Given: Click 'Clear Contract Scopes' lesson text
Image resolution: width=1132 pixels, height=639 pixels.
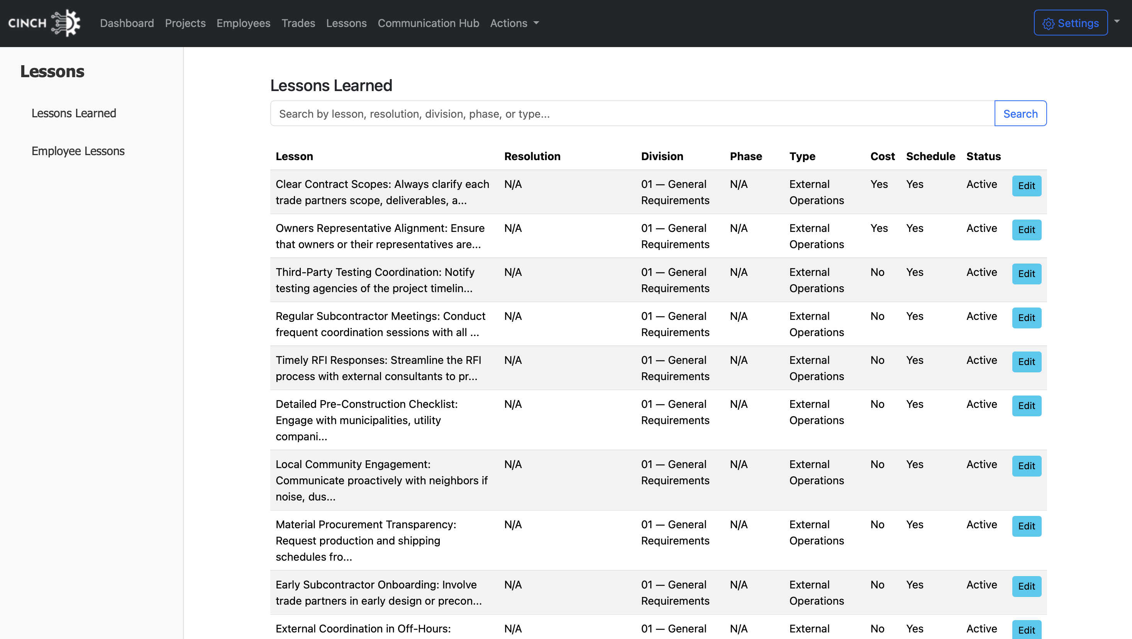Looking at the screenshot, I should 382,192.
